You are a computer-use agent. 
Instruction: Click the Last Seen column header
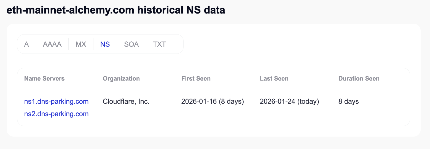274,79
